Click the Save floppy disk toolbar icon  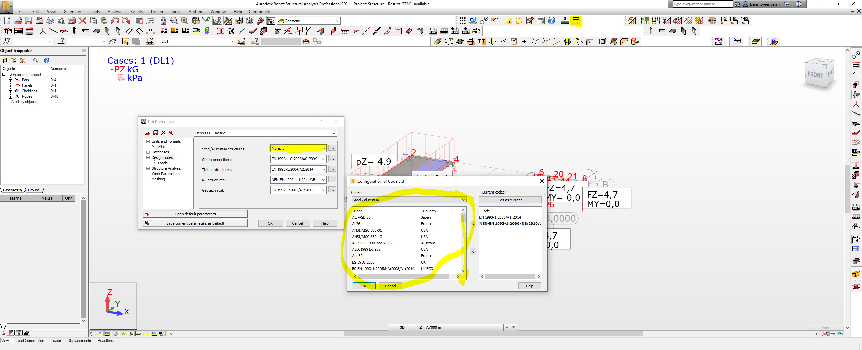[29, 21]
